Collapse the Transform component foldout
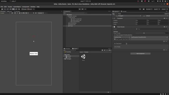Image resolution: width=169 pixels, height=95 pixels. [113, 18]
